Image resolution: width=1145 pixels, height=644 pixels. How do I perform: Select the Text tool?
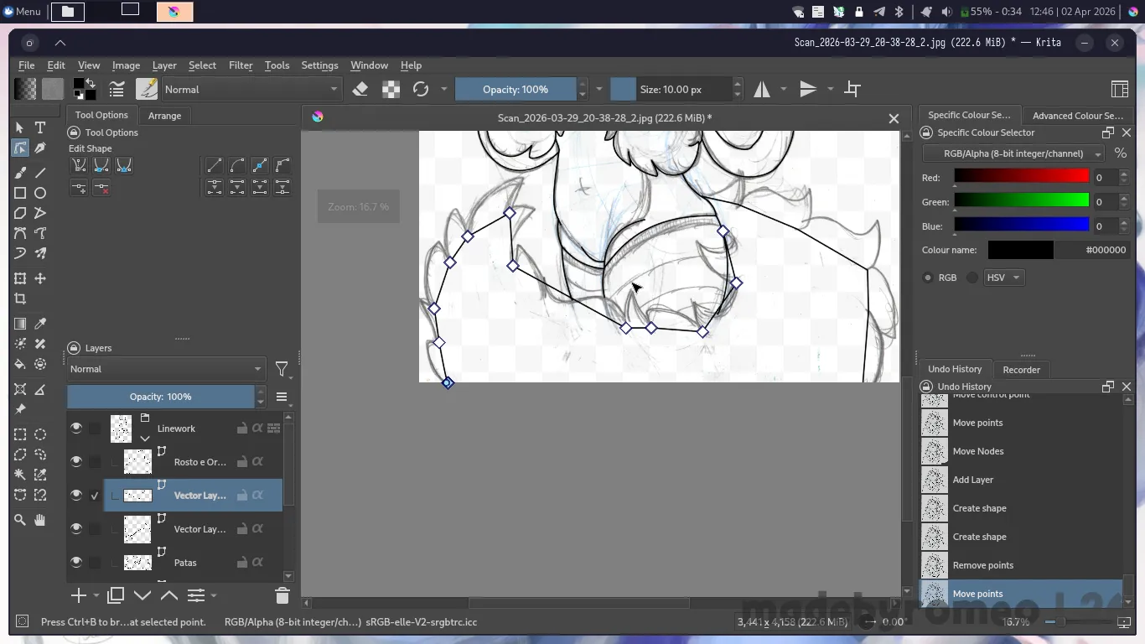point(40,127)
